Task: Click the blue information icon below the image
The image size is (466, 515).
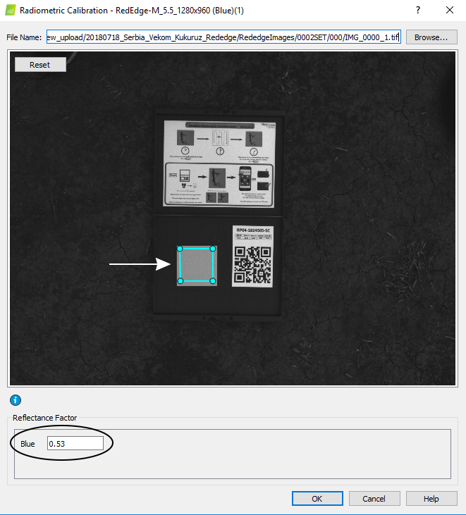Action: click(x=15, y=400)
